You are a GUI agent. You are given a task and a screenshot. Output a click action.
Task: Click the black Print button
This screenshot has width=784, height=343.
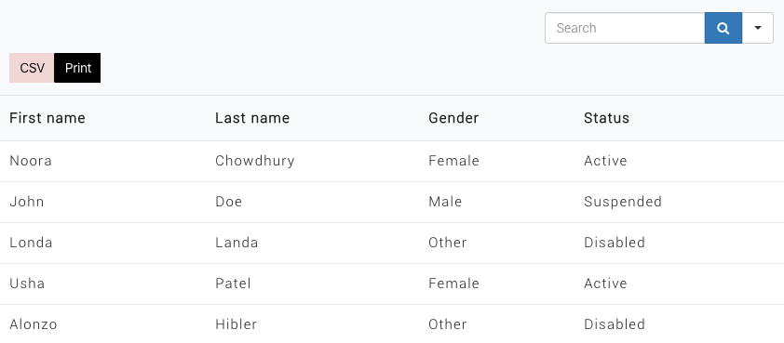(77, 68)
